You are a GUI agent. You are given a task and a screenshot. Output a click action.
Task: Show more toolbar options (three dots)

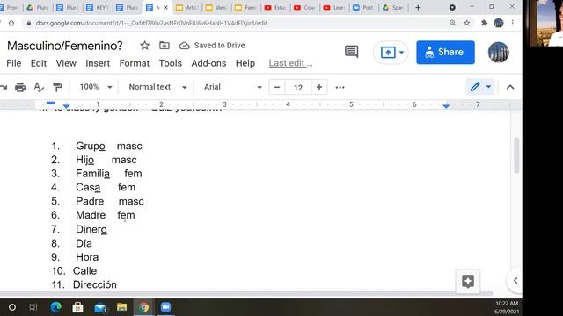point(340,87)
